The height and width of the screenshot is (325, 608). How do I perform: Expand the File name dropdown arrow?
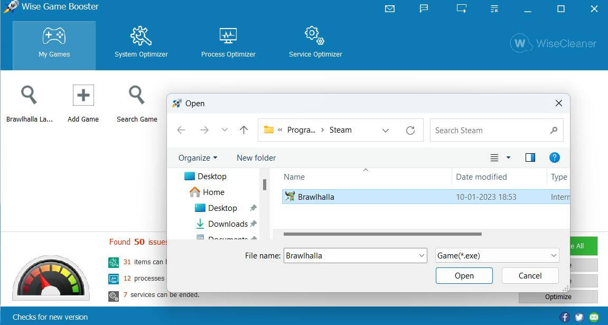422,256
